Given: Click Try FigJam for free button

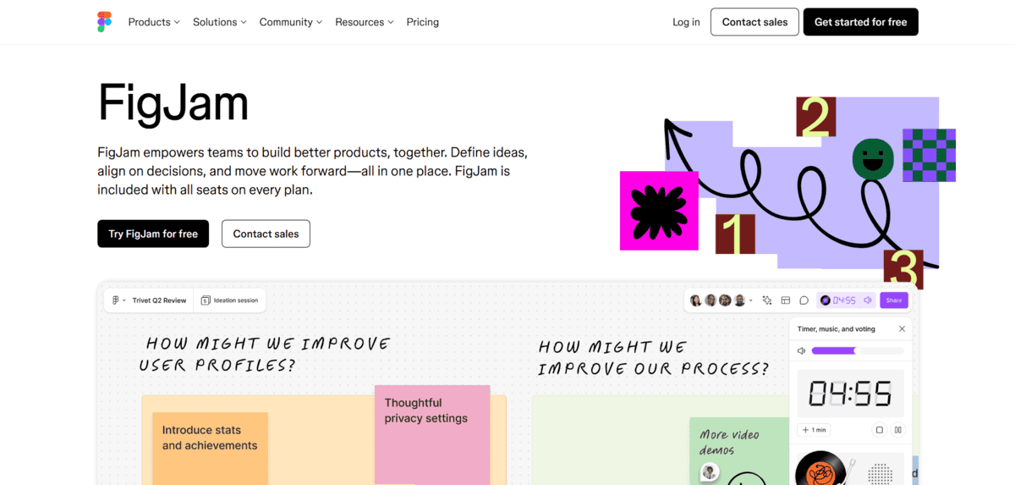Looking at the screenshot, I should click(153, 234).
